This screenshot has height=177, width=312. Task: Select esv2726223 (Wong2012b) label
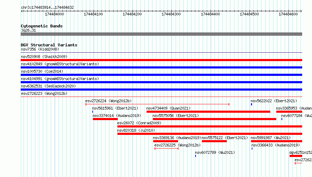[44, 93]
